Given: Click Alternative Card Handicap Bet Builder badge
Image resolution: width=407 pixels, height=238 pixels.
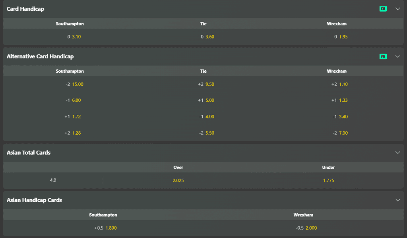Looking at the screenshot, I should coord(383,56).
